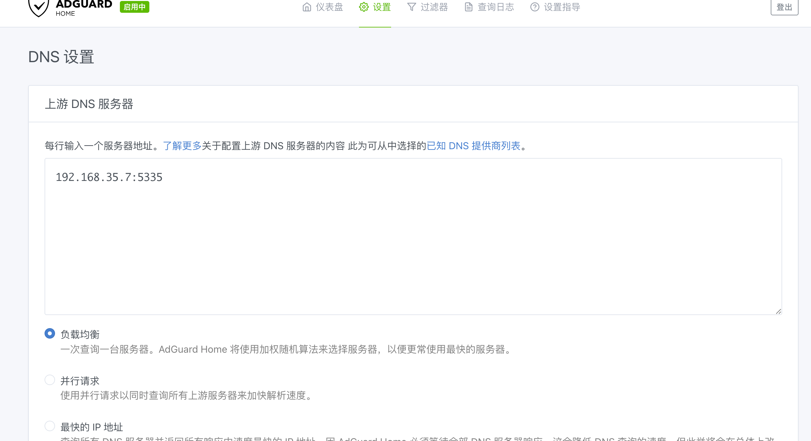811x441 pixels.
Task: Select the dashboard home icon
Action: pos(307,7)
